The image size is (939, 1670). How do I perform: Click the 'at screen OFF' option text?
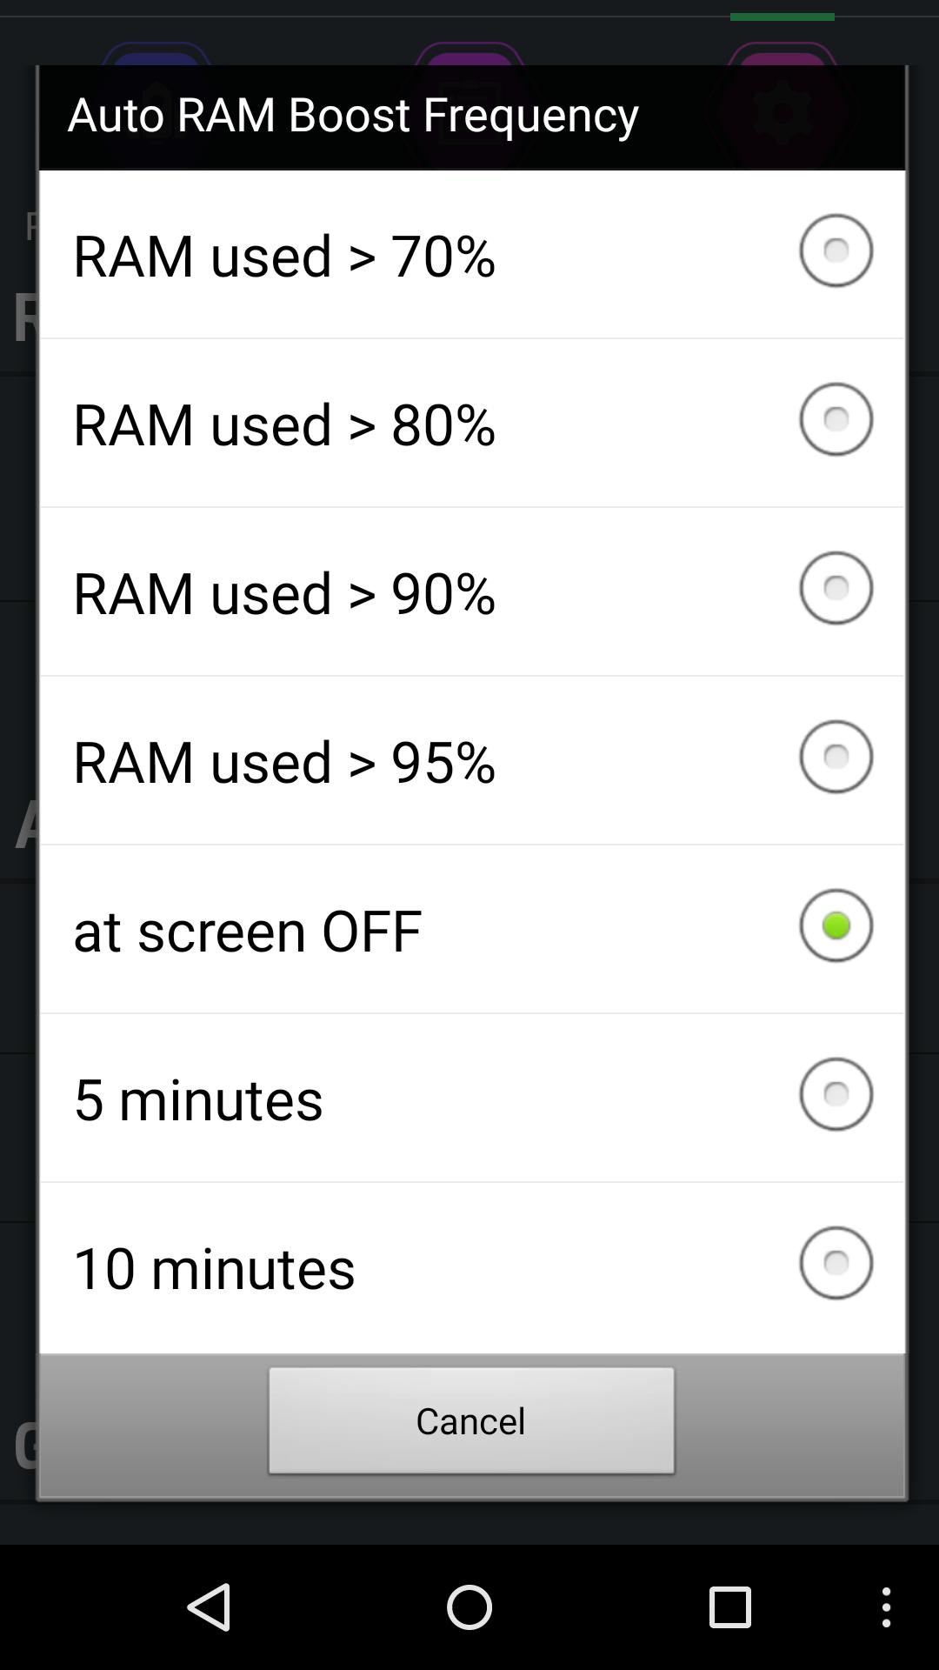click(248, 930)
